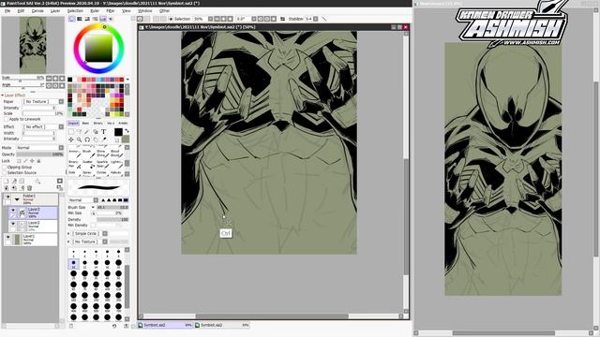Open the File menu
The height and width of the screenshot is (337, 600).
click(x=7, y=11)
